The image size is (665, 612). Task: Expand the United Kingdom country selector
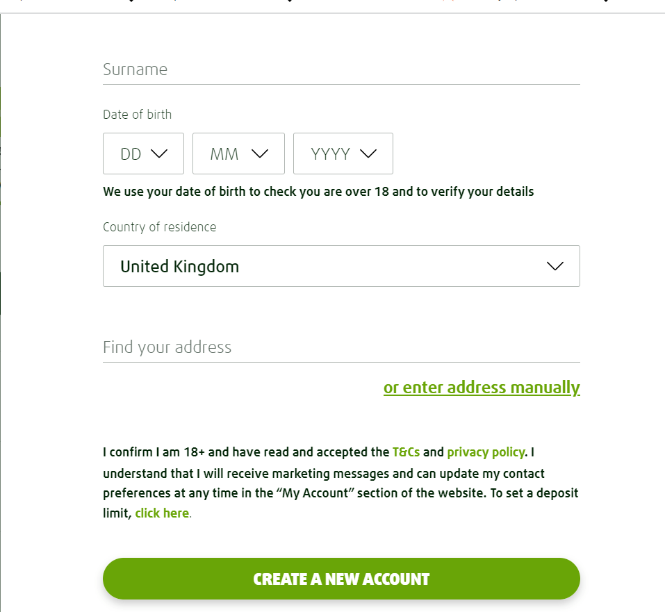[340, 266]
